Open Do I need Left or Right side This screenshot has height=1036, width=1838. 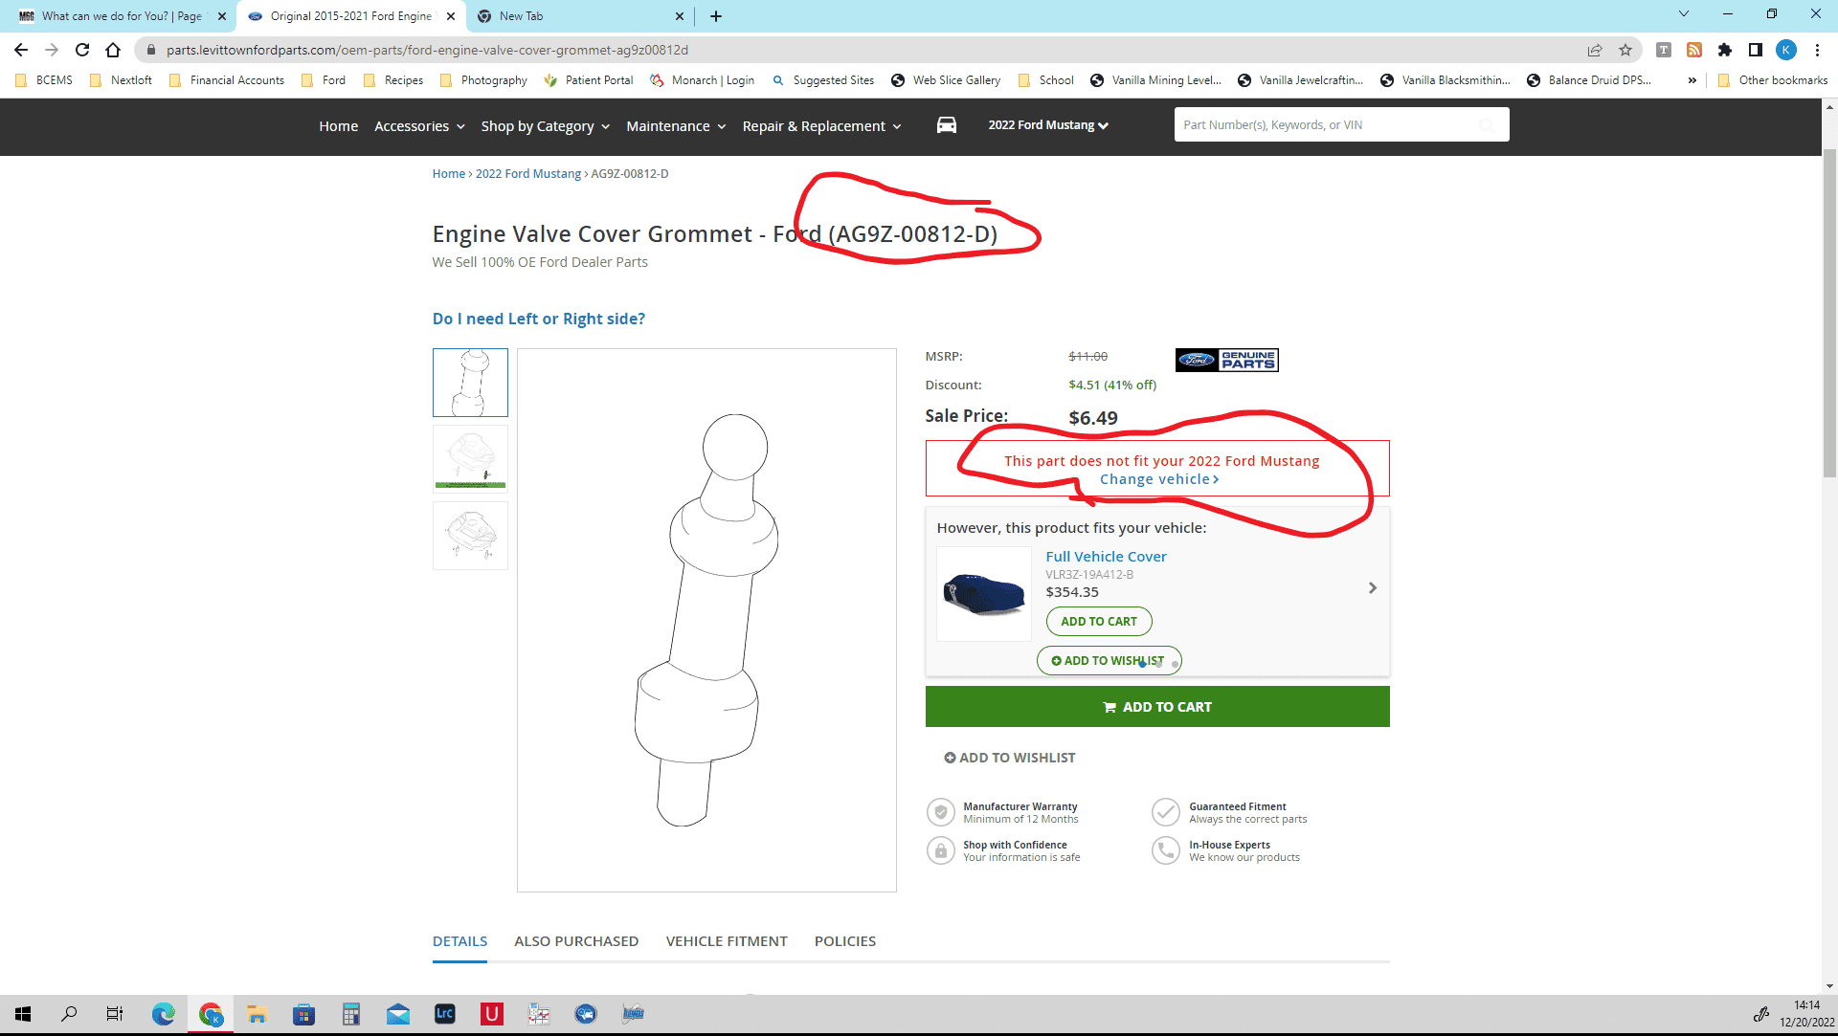pos(539,319)
